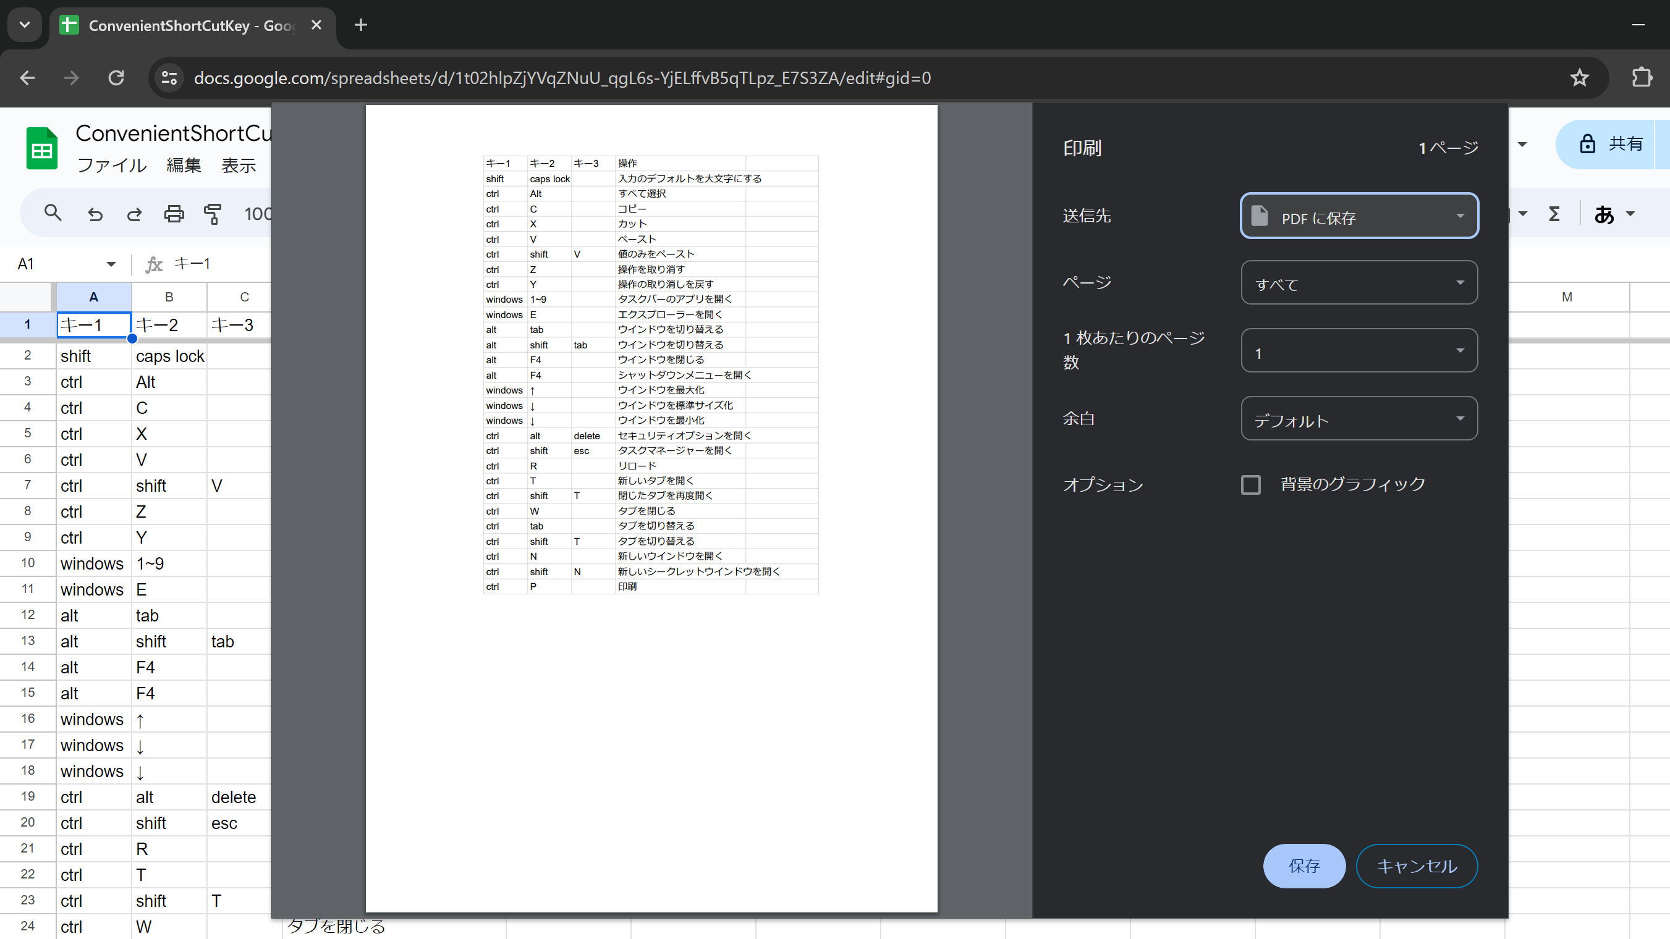Open the ファイル menu
Viewport: 1670px width, 939px height.
tap(111, 165)
